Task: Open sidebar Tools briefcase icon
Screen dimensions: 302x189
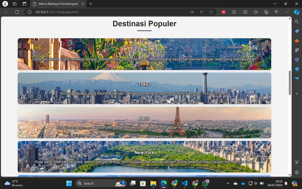Action: click(x=297, y=41)
